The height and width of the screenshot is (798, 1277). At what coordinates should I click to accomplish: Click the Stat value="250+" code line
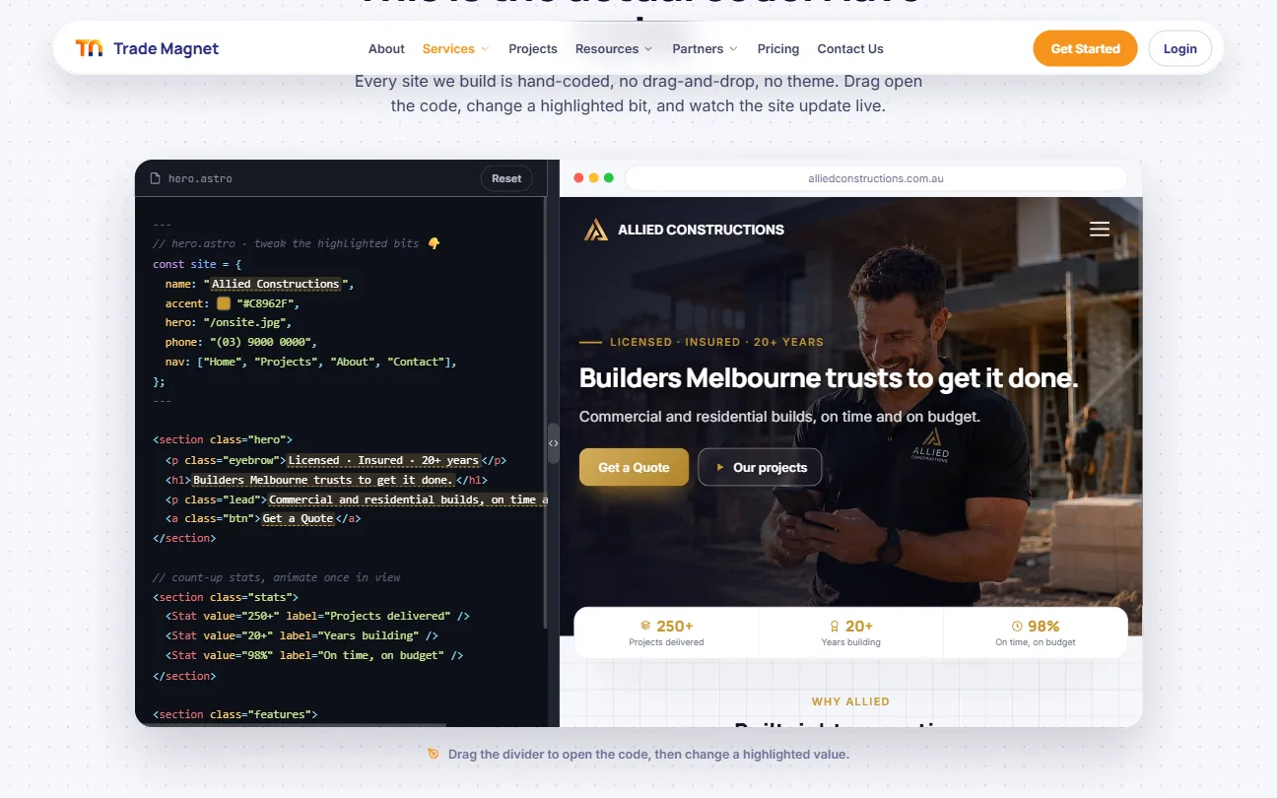317,616
